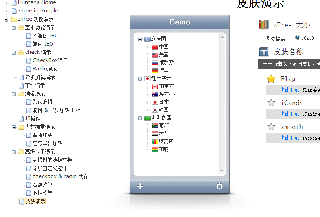The width and height of the screenshot is (320, 217).
Task: Click the South Korea flag icon next to 韩国
Action: click(x=155, y=110)
